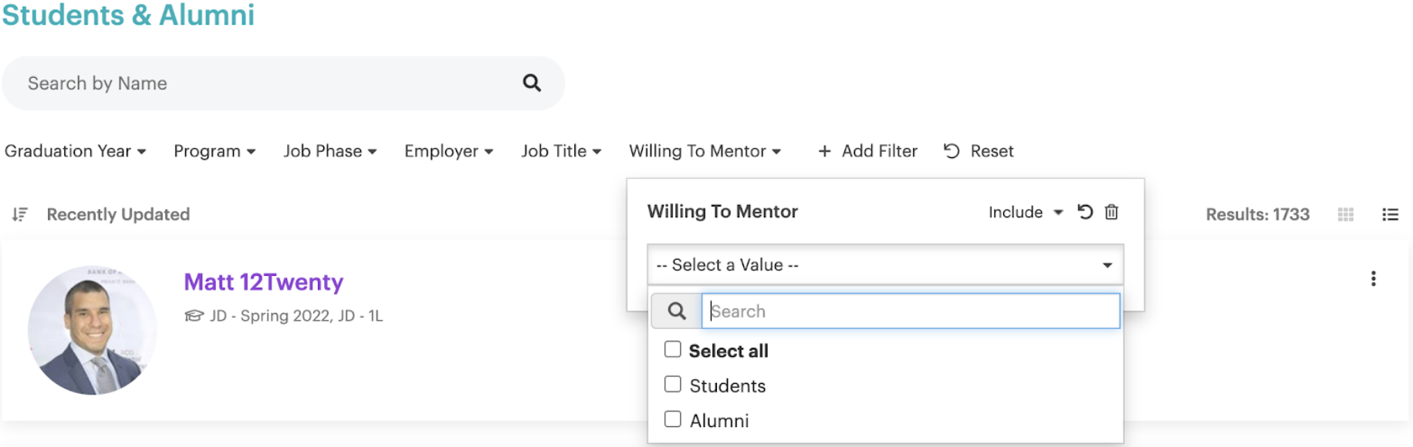Open three-dot options menu for Matt 12Twenty

point(1373,278)
